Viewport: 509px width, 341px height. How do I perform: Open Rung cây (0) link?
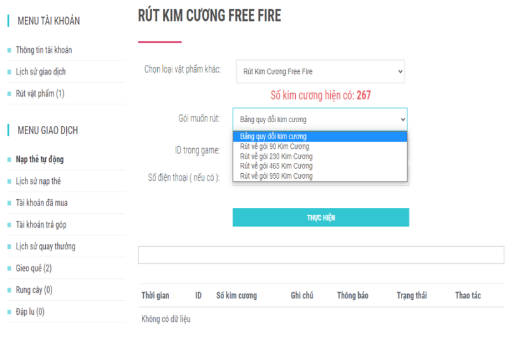coord(34,289)
